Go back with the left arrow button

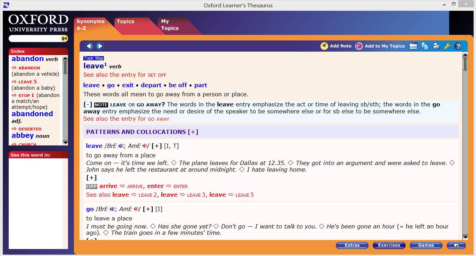pos(89,46)
